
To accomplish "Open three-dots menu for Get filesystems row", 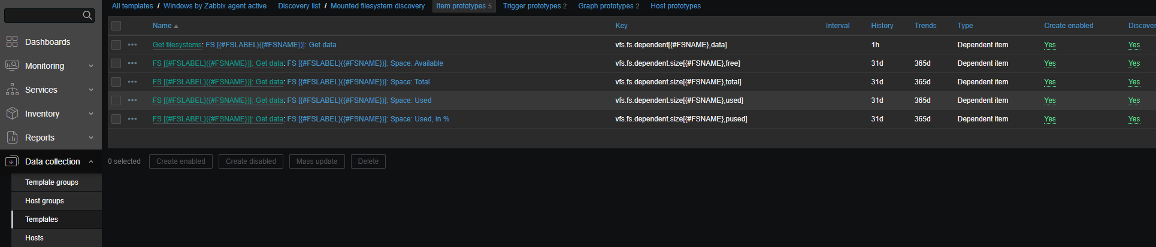I will click(132, 45).
